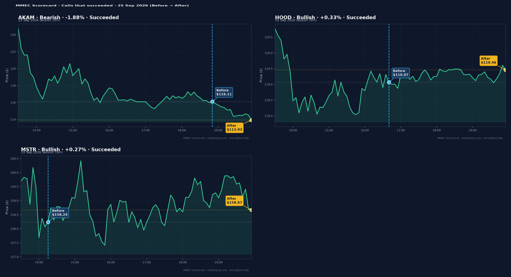Click the footer note under the HOOD chart

[470, 138]
